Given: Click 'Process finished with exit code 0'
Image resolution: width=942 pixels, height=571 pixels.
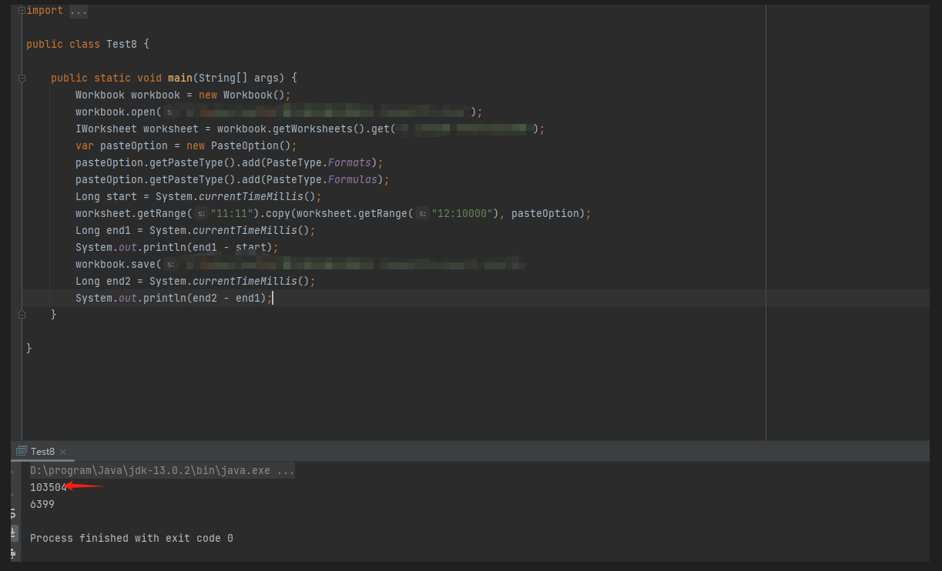Looking at the screenshot, I should tap(132, 538).
